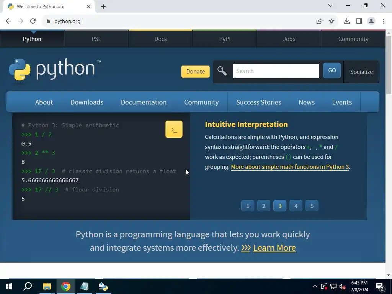
Task: Click the network status tray icon
Action: pyautogui.click(x=333, y=286)
